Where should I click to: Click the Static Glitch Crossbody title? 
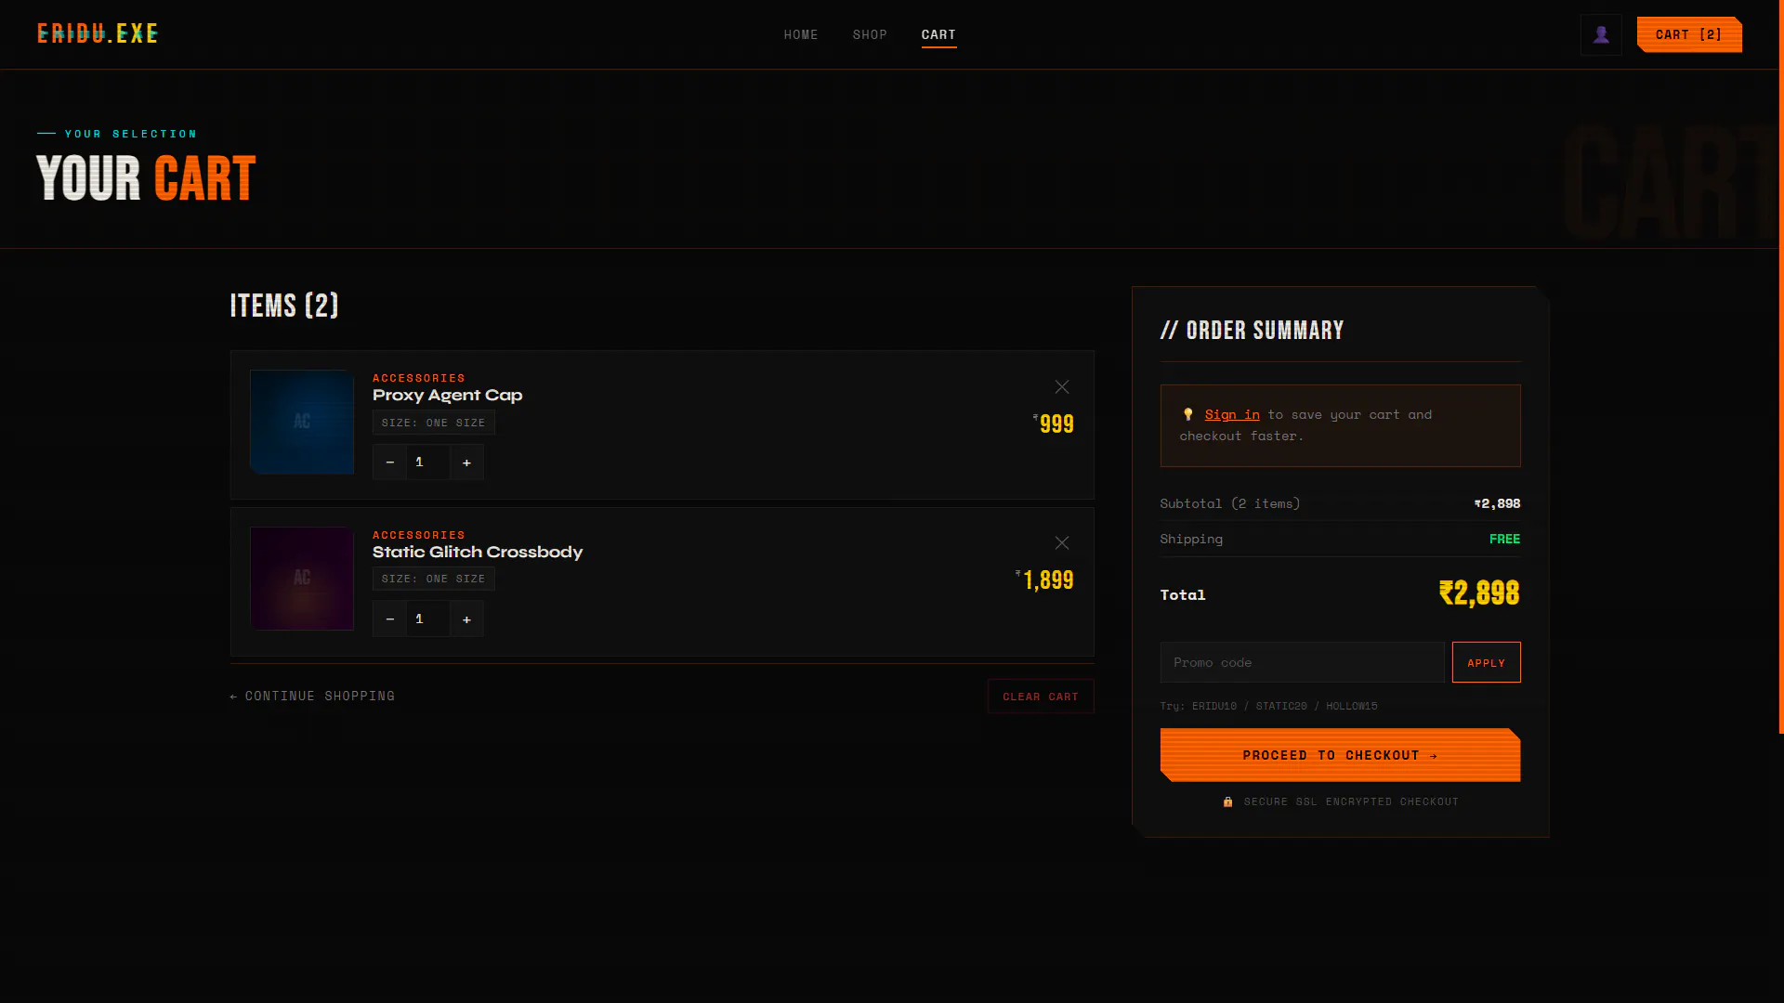[x=478, y=552]
